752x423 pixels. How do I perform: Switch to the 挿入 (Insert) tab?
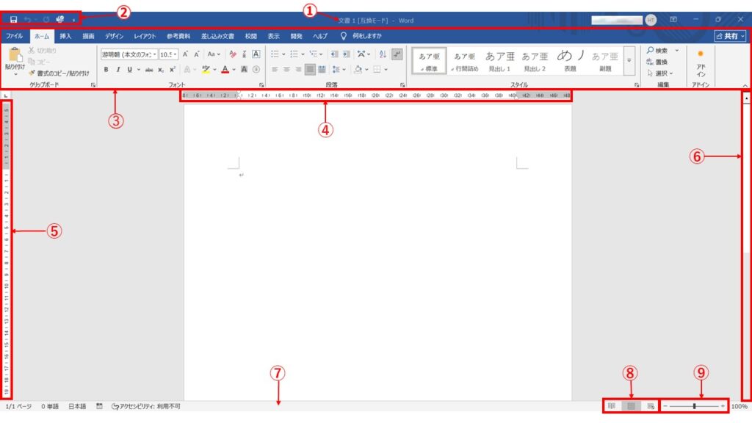65,35
